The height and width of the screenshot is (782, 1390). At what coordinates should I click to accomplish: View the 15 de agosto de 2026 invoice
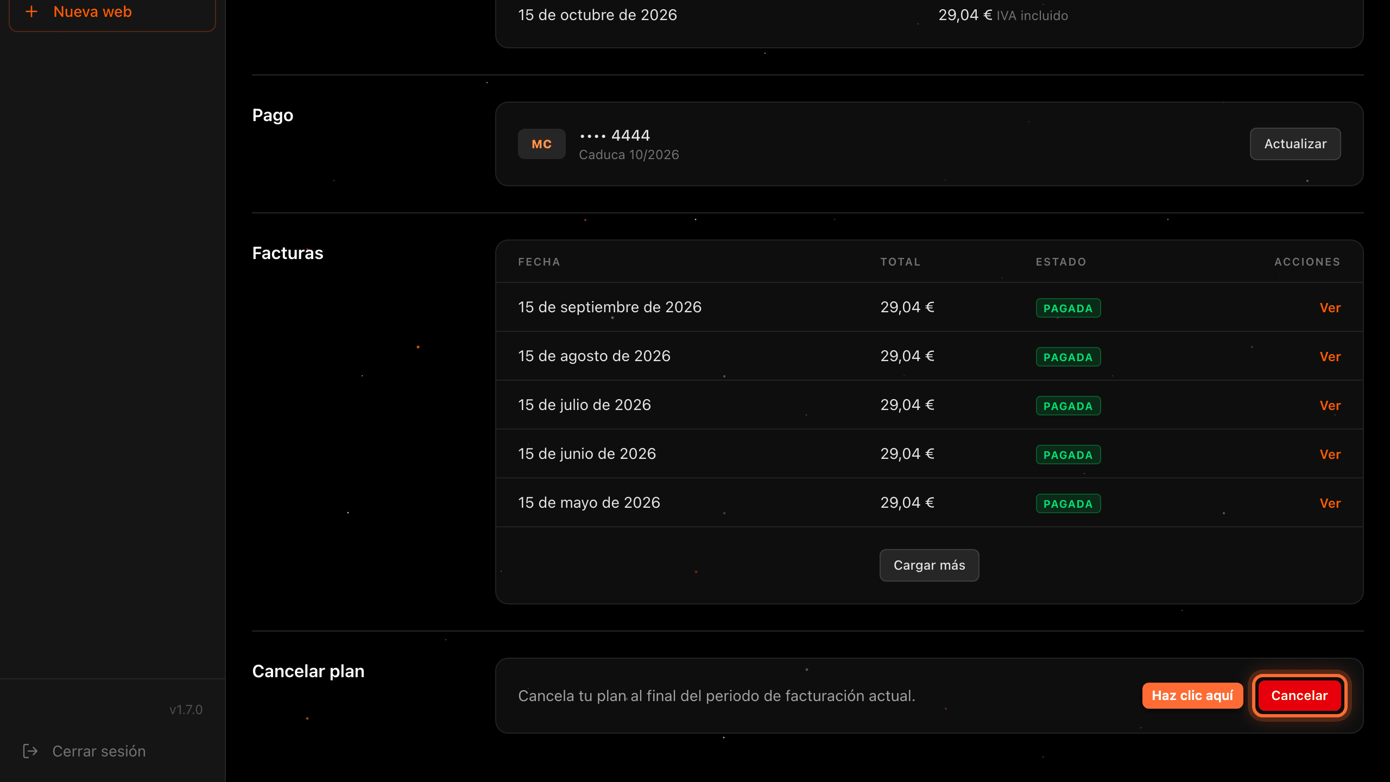click(1330, 356)
